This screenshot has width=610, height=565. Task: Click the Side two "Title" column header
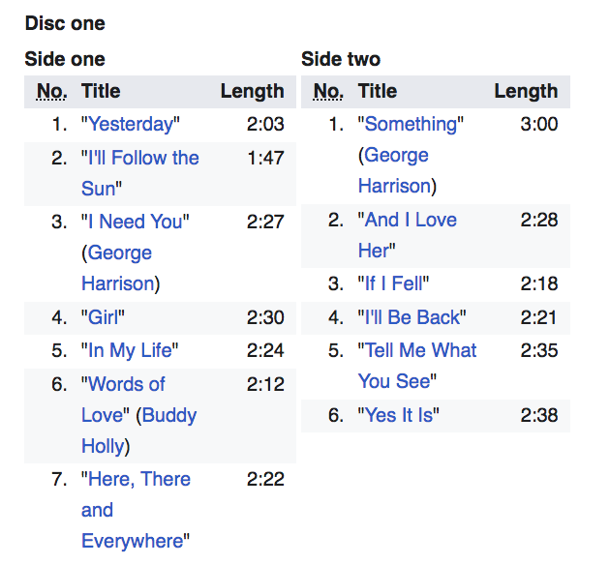tap(378, 92)
